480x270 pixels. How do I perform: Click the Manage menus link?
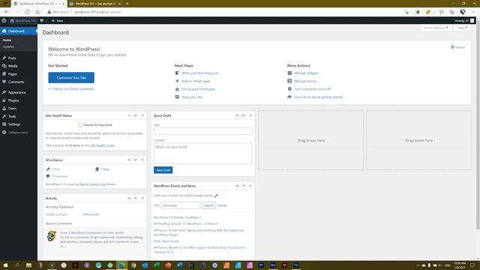(305, 81)
